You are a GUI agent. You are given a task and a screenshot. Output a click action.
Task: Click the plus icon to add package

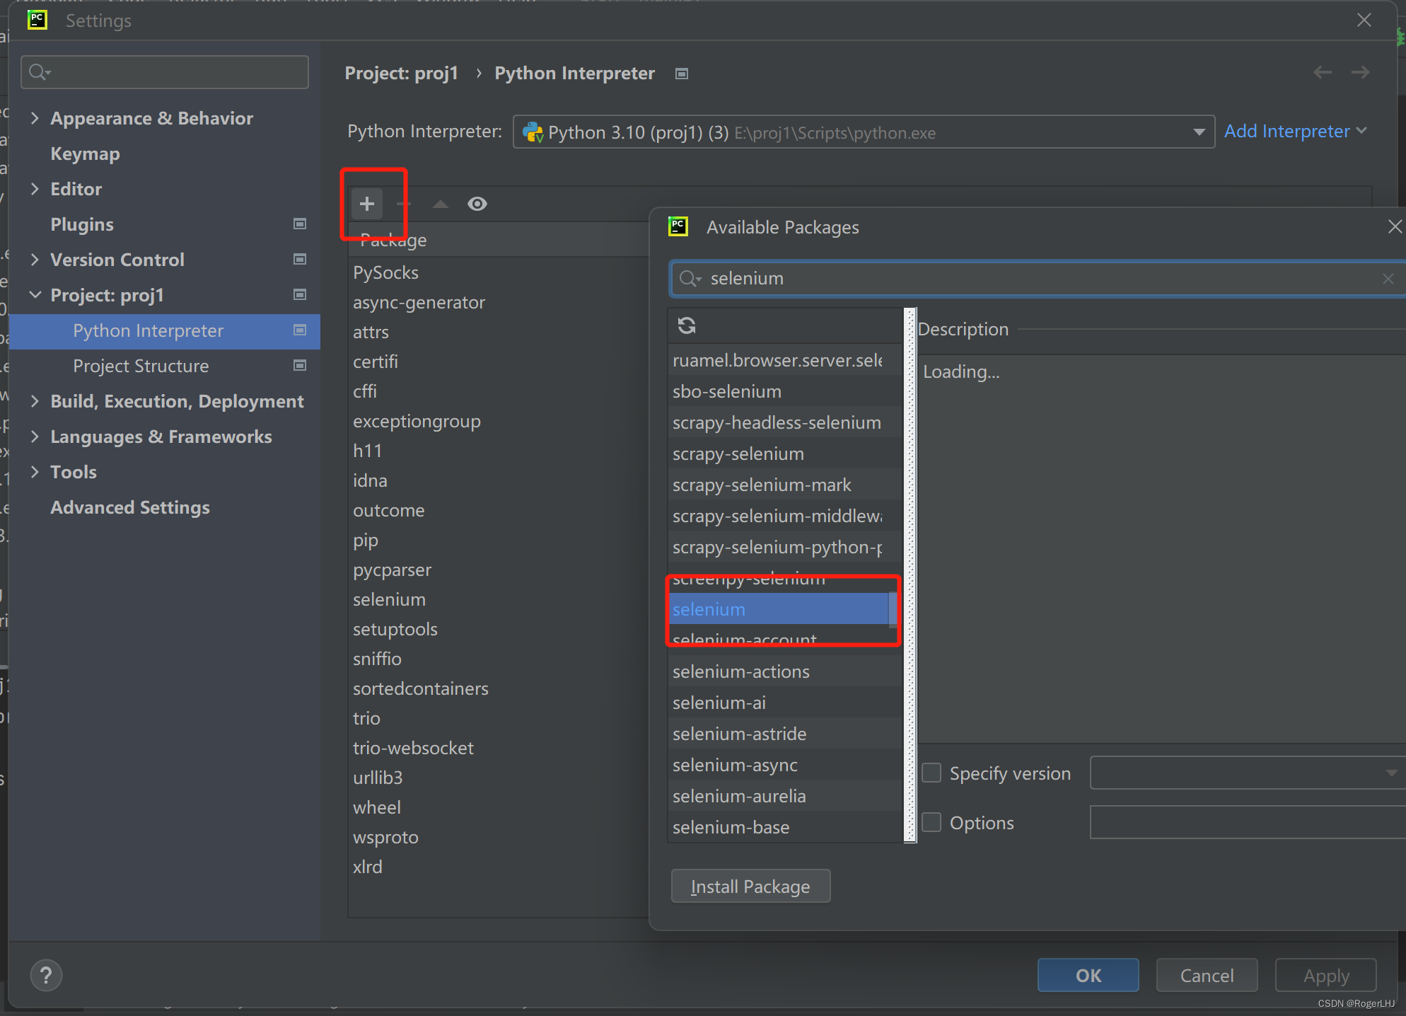pyautogui.click(x=367, y=204)
